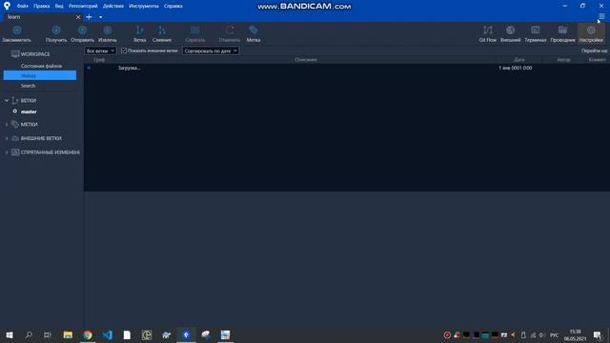The width and height of the screenshot is (610, 343).
Task: Click the WORKSPACE header
Action: pyautogui.click(x=35, y=54)
